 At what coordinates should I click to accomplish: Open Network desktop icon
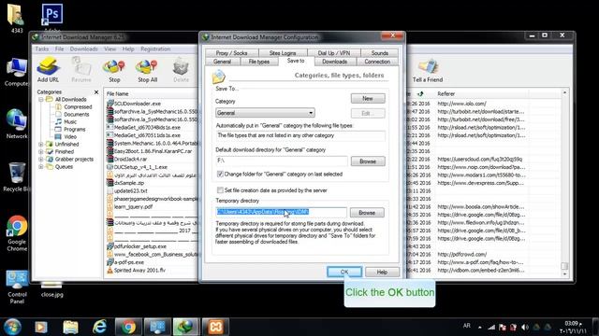[17, 124]
